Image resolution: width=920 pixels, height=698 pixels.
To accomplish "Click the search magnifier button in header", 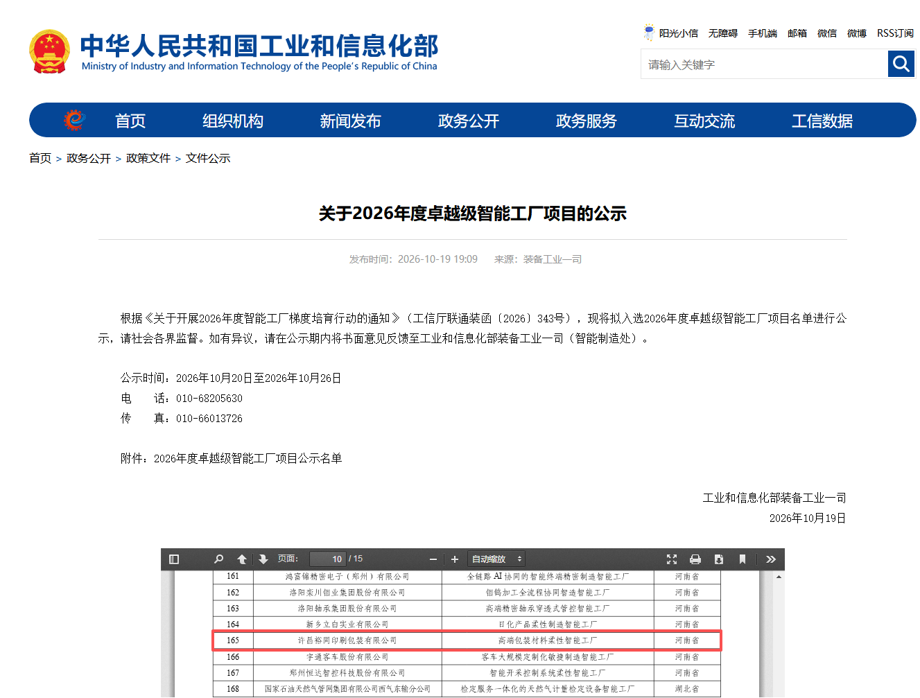I will tap(901, 64).
